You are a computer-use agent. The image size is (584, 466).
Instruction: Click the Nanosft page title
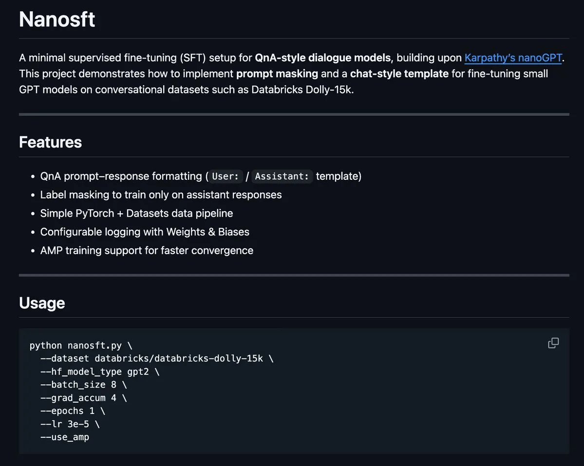click(x=57, y=19)
